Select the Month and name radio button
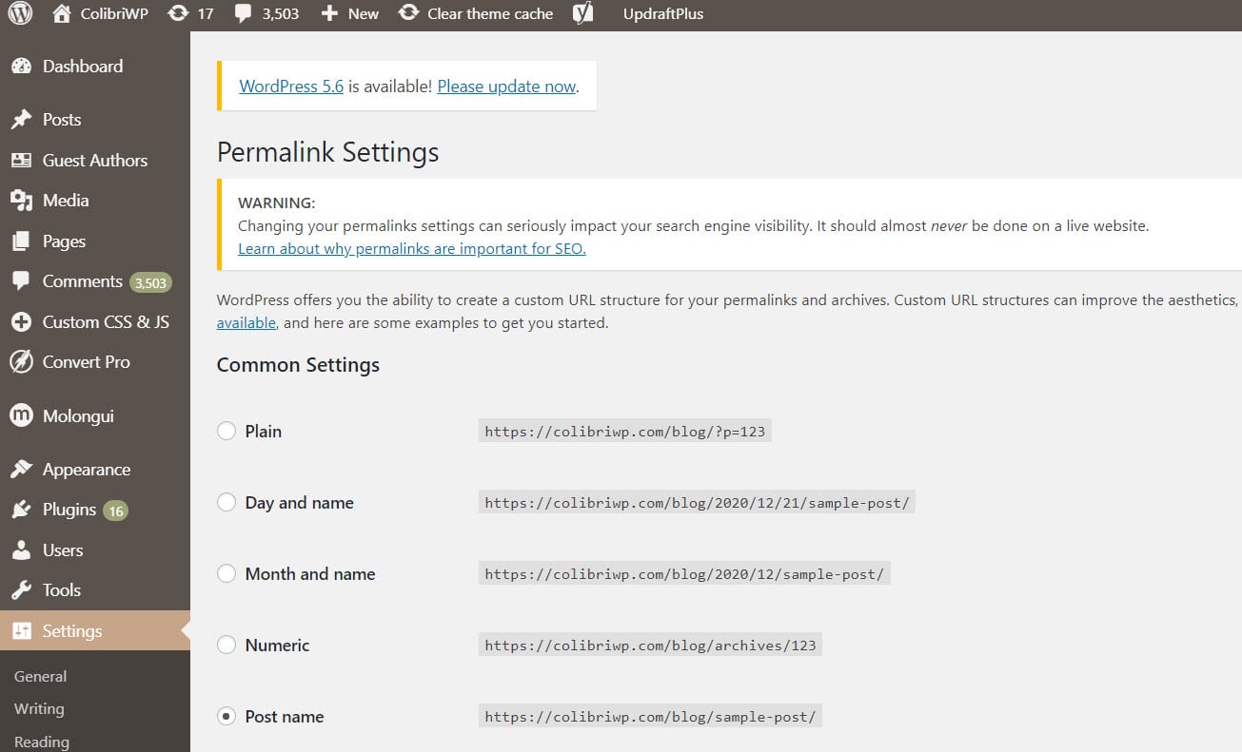 (x=227, y=574)
